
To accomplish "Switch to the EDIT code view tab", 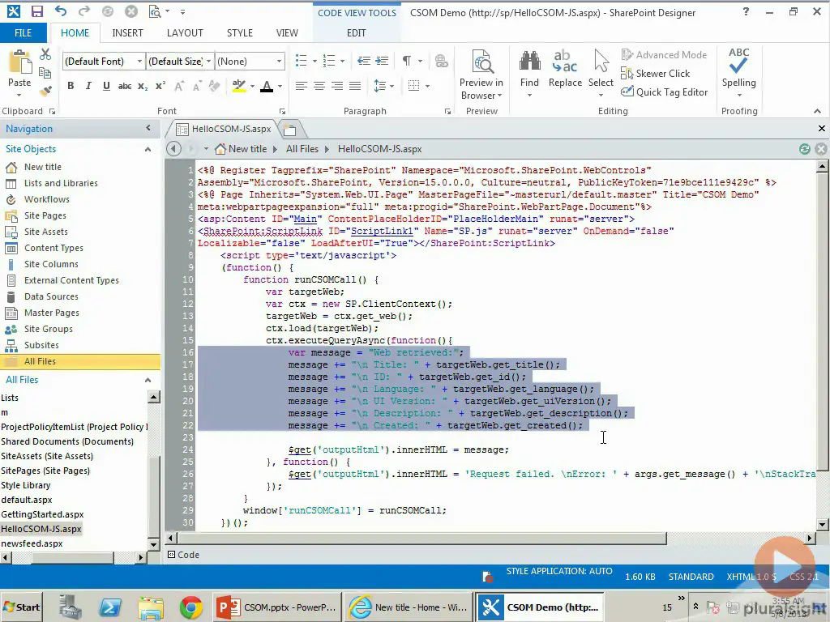I will (x=357, y=32).
